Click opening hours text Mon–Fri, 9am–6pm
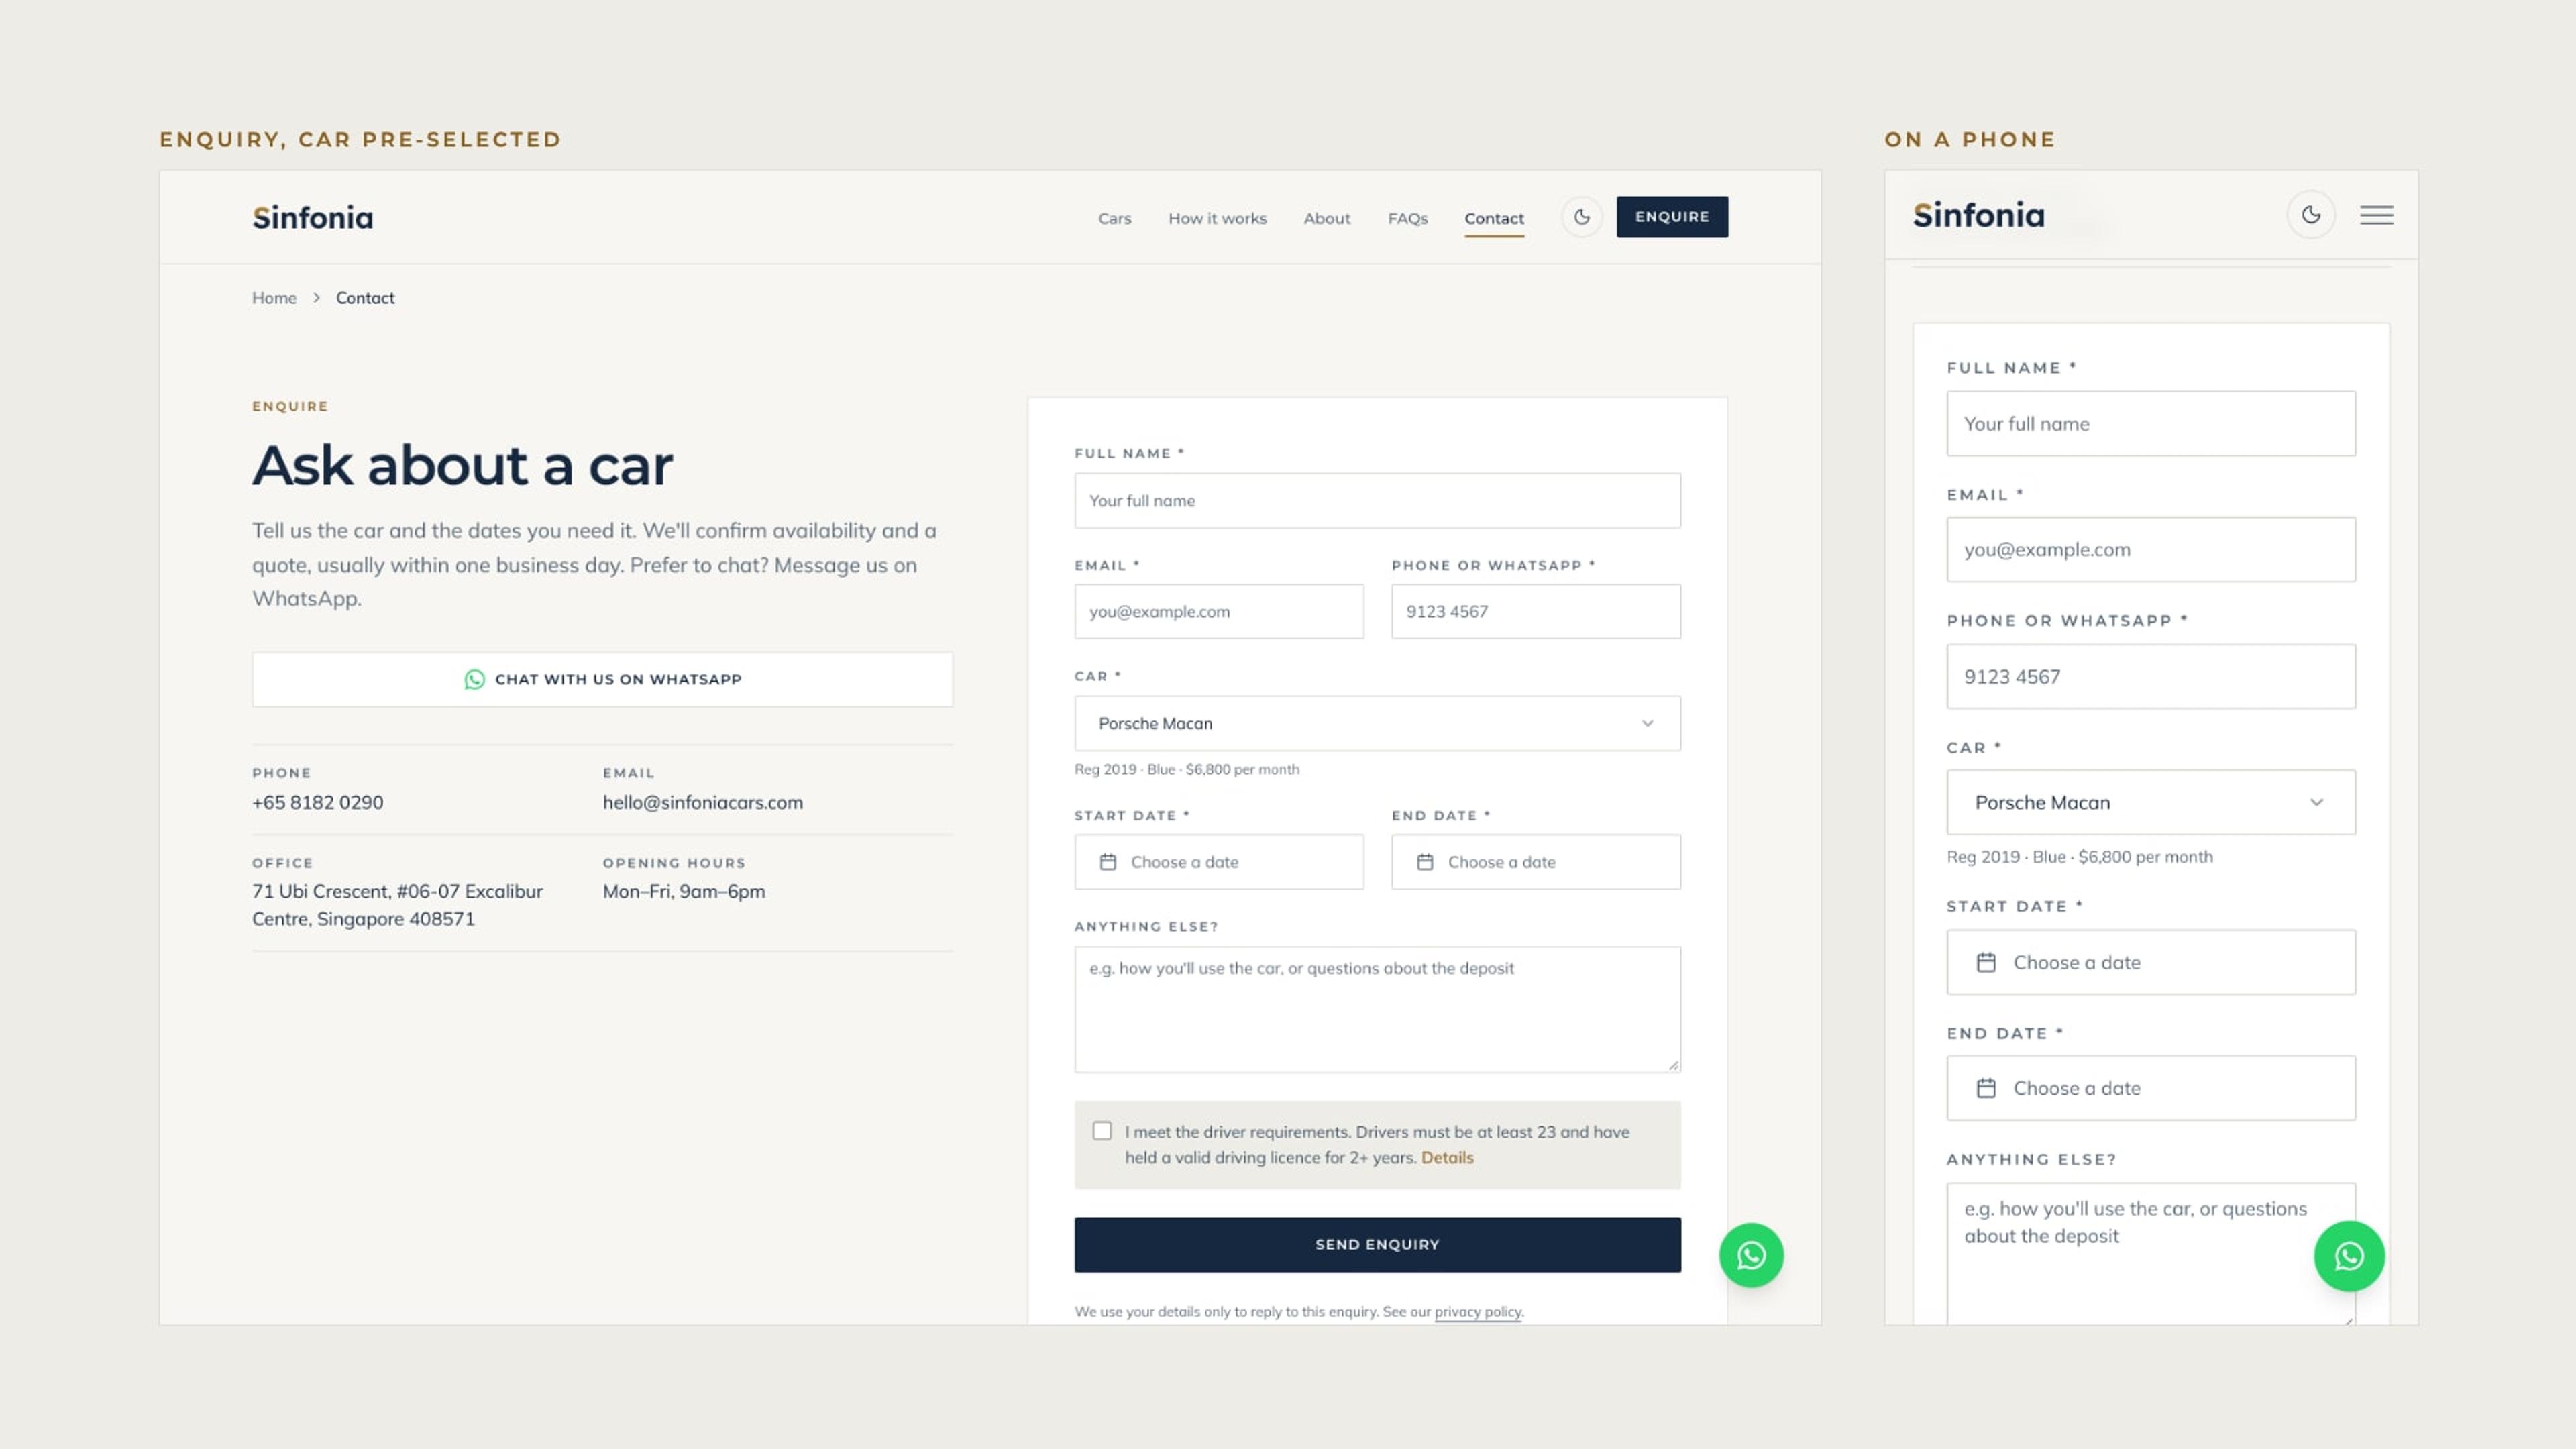Screen dimensions: 2576x1449 click(683, 892)
